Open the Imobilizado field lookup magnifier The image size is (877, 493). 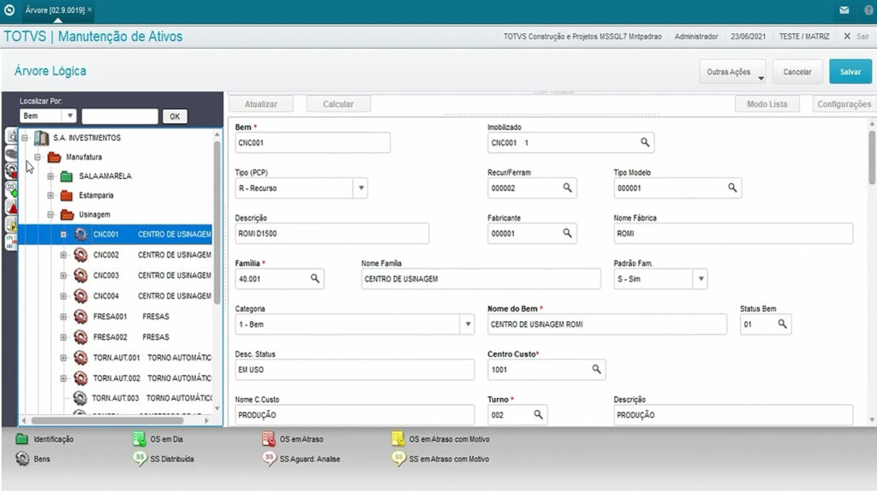point(645,143)
